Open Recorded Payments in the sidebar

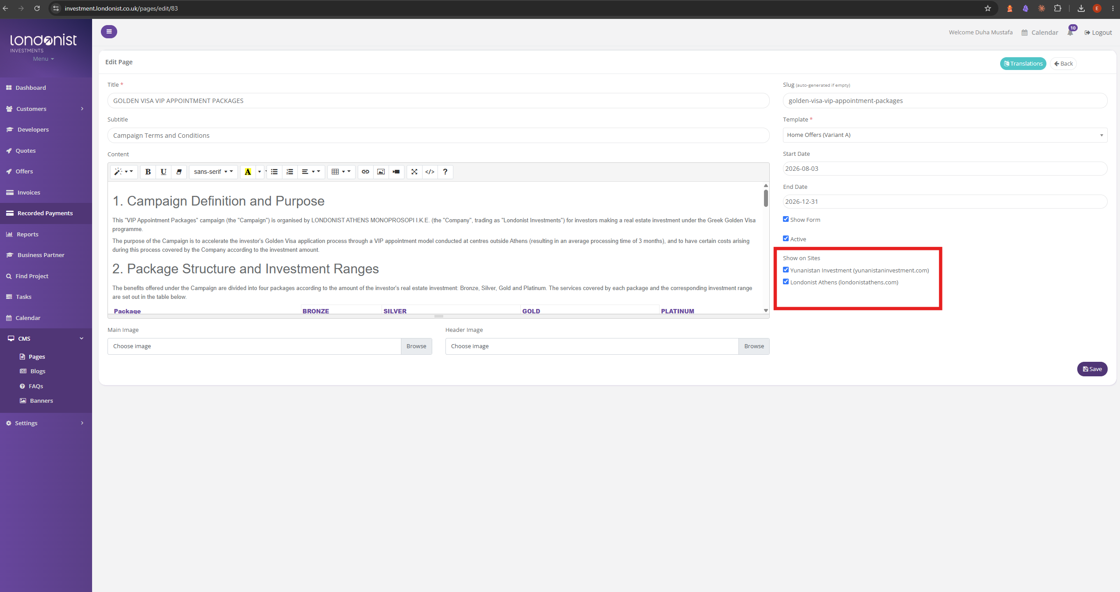pos(46,213)
